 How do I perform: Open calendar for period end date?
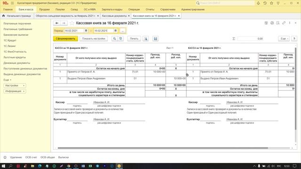tap(115, 31)
